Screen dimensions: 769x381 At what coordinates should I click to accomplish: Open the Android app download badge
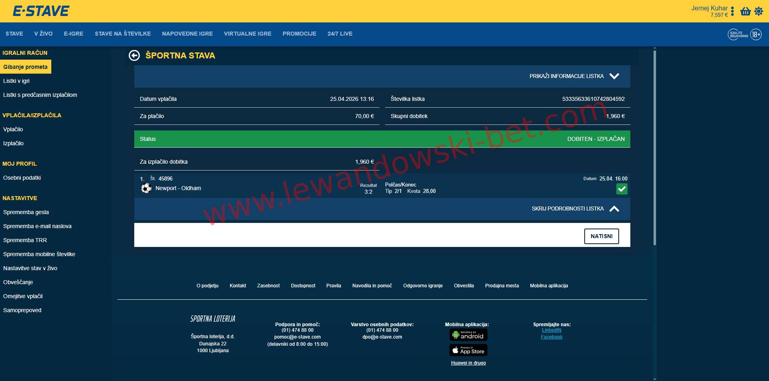click(468, 335)
